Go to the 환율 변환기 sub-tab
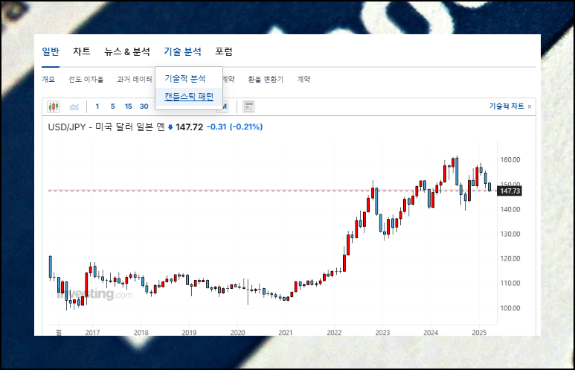 (x=266, y=79)
